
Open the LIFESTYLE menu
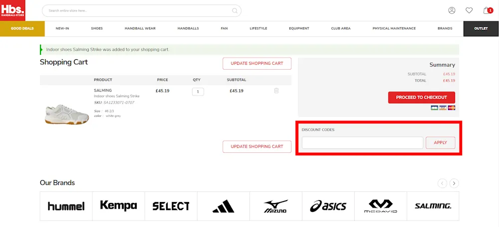(258, 28)
